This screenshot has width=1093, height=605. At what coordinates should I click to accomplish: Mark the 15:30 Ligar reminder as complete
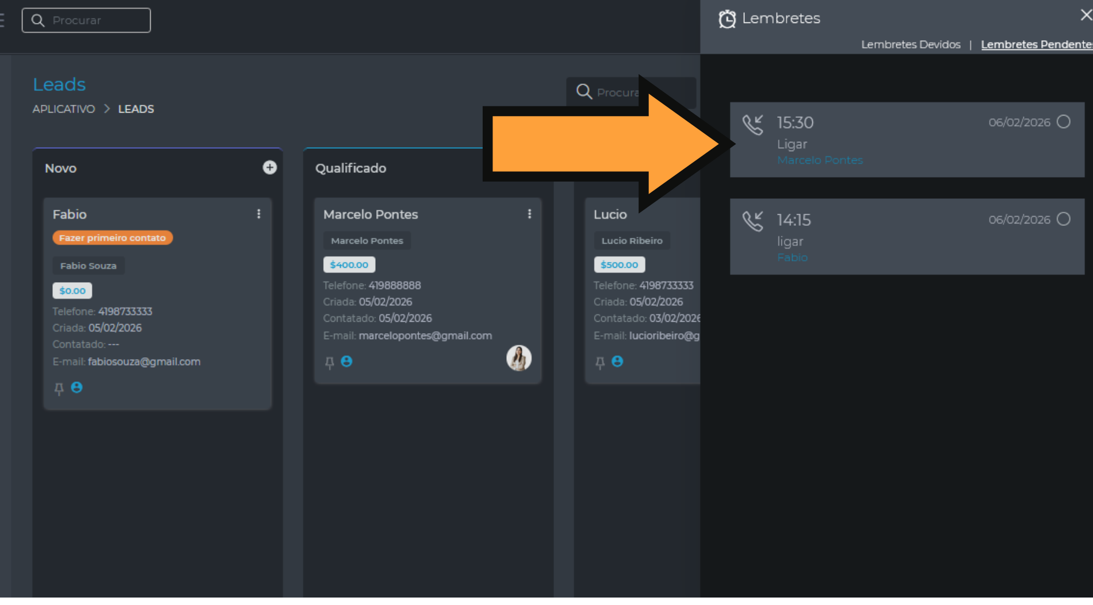point(1064,122)
